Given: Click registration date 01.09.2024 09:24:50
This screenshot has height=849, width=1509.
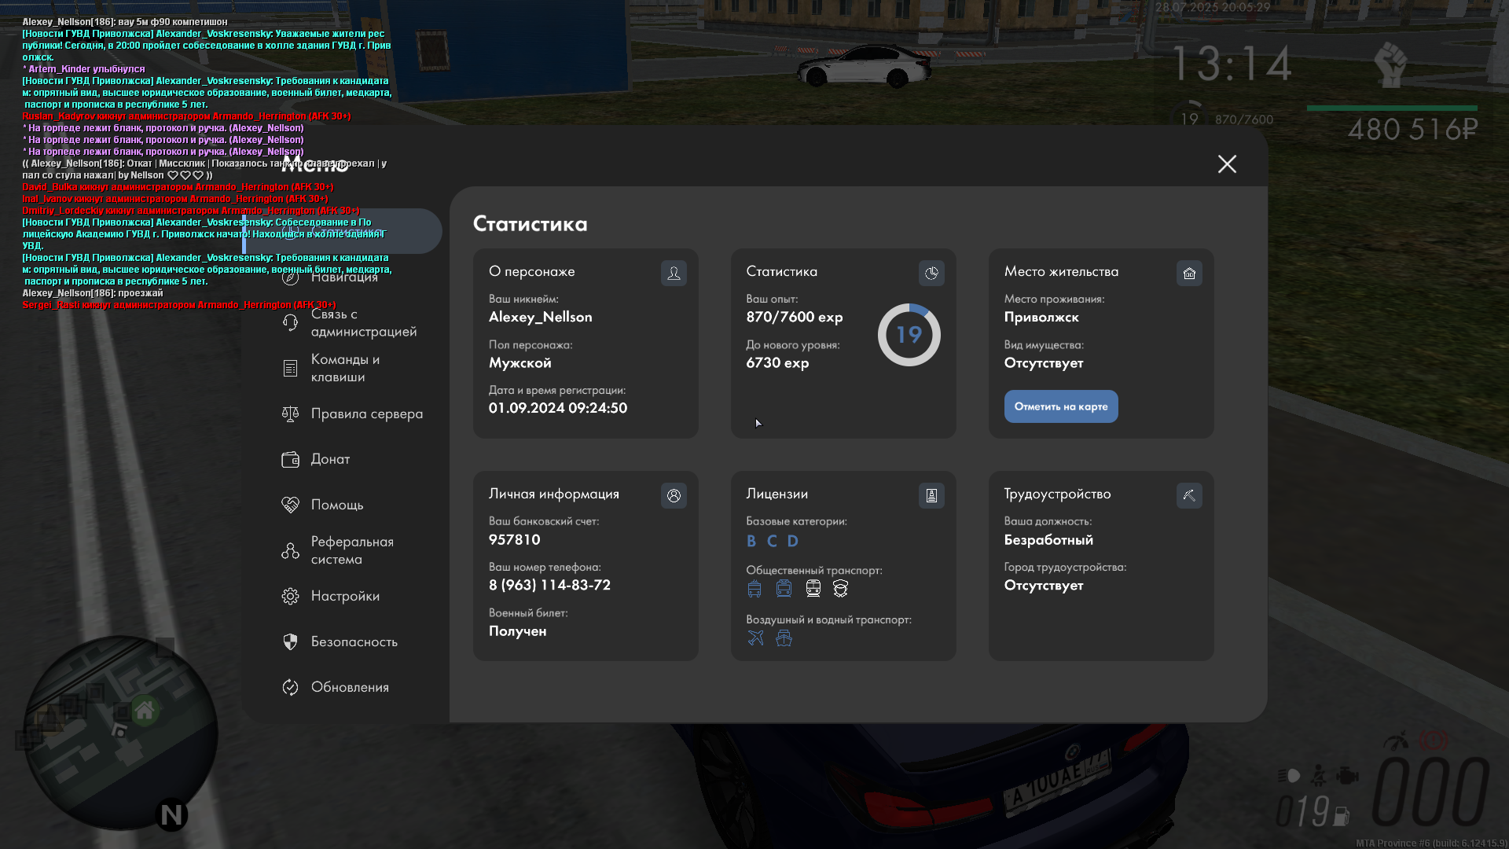Looking at the screenshot, I should tap(558, 408).
